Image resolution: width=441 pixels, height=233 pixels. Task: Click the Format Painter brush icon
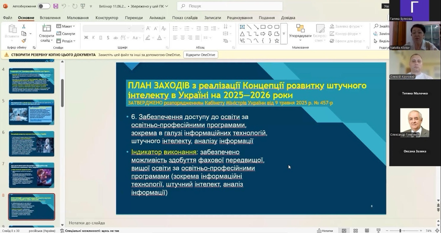tap(24, 40)
